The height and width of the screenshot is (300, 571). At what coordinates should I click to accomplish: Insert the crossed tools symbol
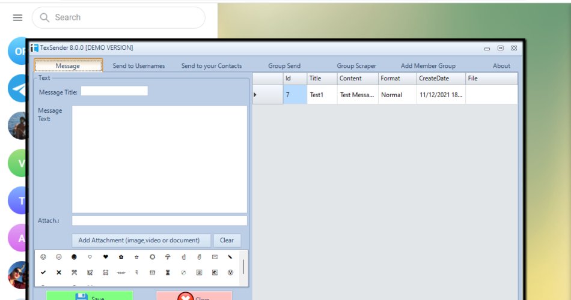pyautogui.click(x=75, y=272)
